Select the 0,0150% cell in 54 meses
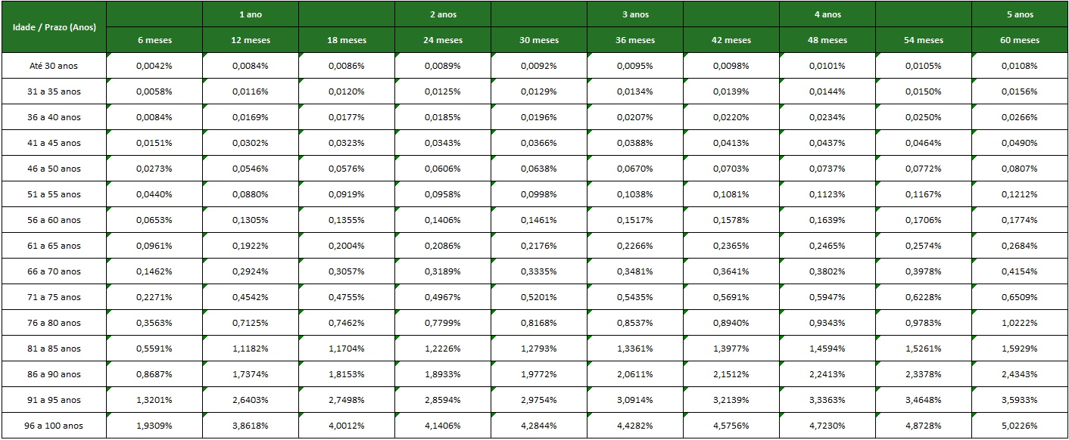Viewport: 1069px width, 440px height. click(x=924, y=91)
